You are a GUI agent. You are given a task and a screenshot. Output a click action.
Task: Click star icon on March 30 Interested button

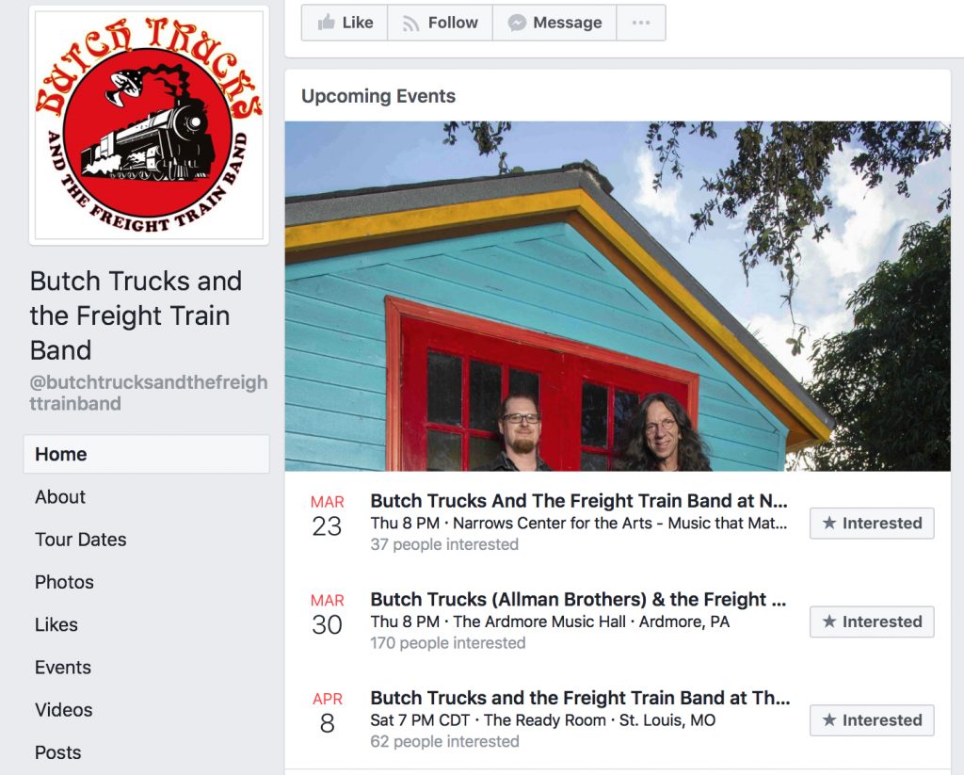pos(829,622)
